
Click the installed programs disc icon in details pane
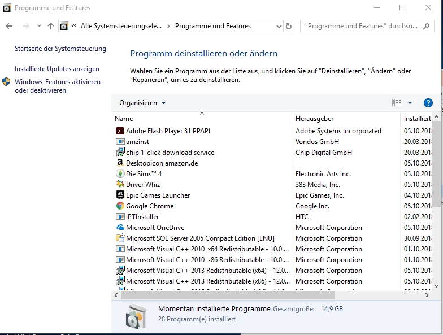click(x=136, y=316)
